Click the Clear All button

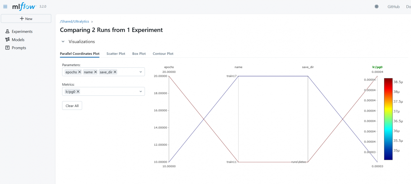72,106
